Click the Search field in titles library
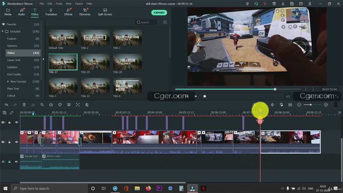Viewport: 343px width, 193px height. pyautogui.click(x=146, y=22)
